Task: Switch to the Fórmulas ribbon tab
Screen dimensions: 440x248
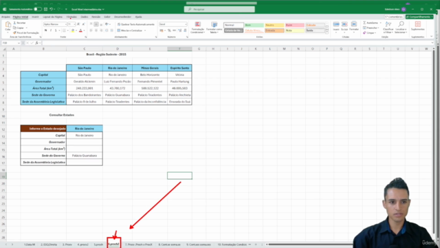Action: (71, 17)
